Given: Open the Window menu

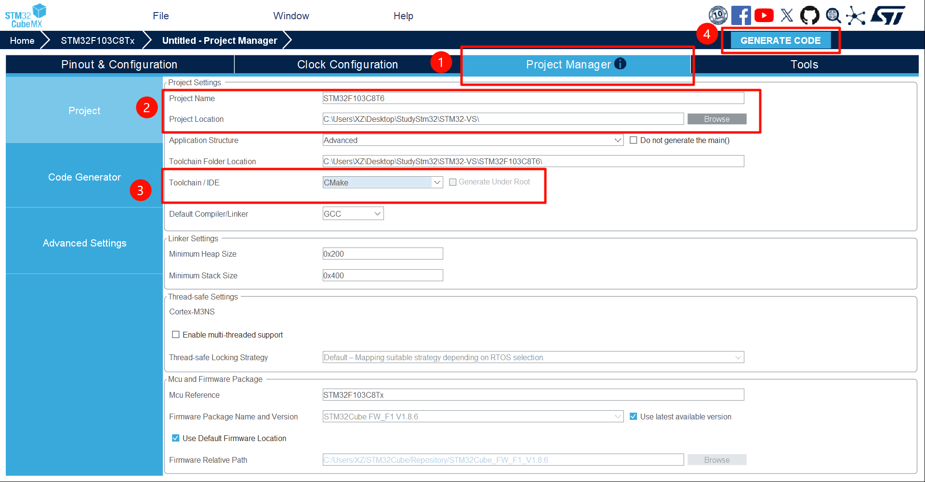Looking at the screenshot, I should (x=291, y=16).
